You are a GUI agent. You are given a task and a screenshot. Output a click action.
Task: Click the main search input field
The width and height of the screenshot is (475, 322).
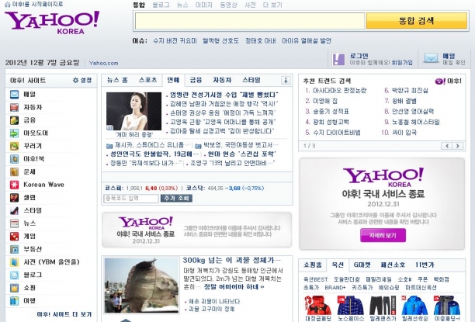tap(250, 21)
